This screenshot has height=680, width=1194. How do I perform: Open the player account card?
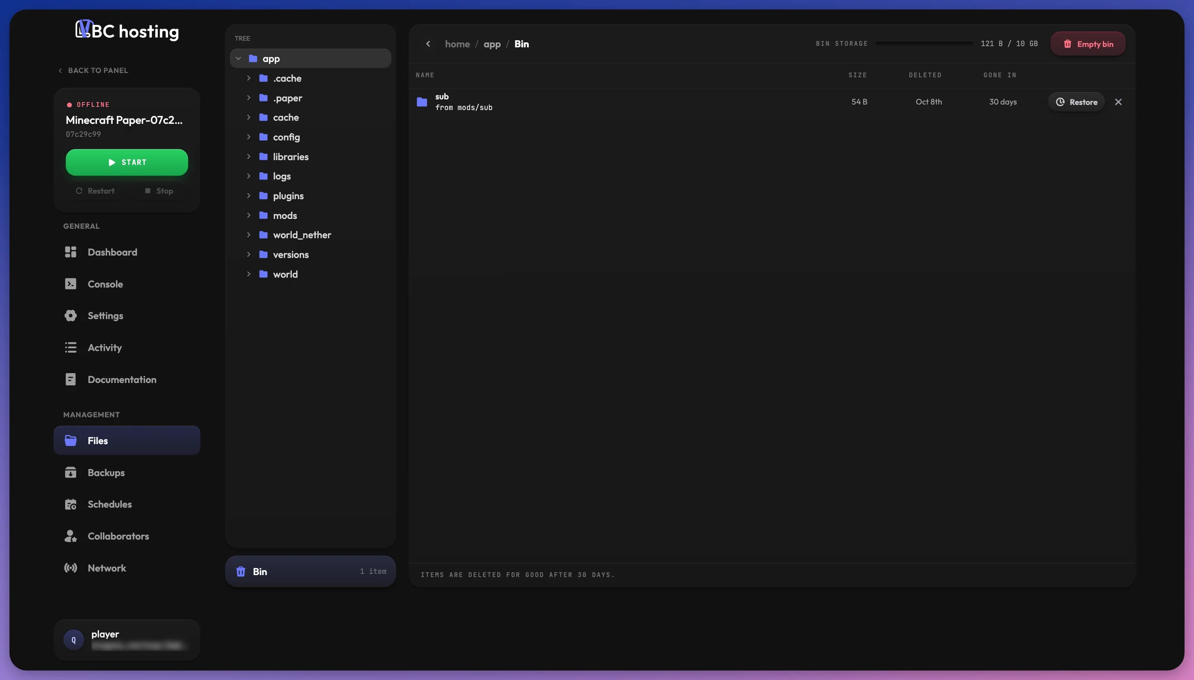coord(127,640)
